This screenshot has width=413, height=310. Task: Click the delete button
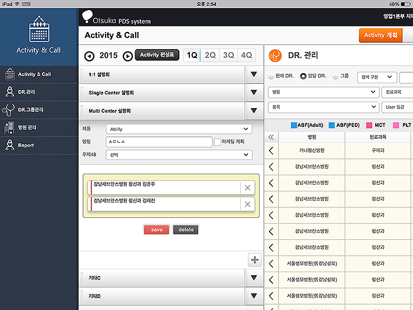point(186,230)
